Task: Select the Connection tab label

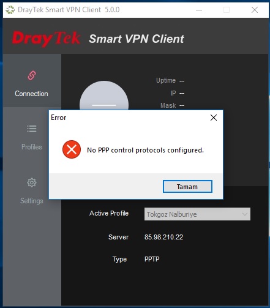Action: [31, 94]
